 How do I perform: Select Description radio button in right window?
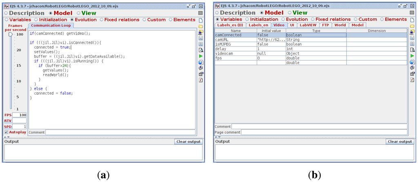click(217, 13)
